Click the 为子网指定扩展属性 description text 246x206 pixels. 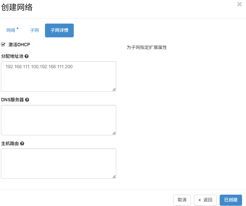tap(147, 47)
